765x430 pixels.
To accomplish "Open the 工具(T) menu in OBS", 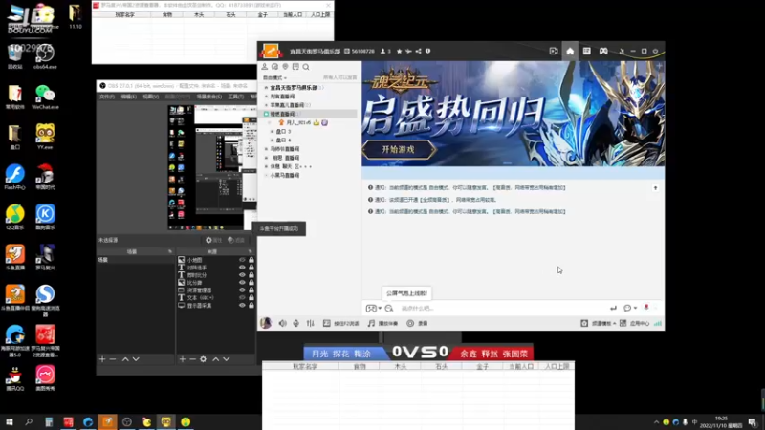I will tap(235, 97).
